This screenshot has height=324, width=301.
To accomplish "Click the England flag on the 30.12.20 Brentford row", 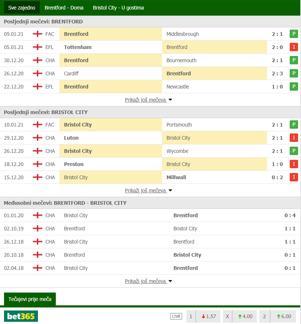I will (37, 60).
